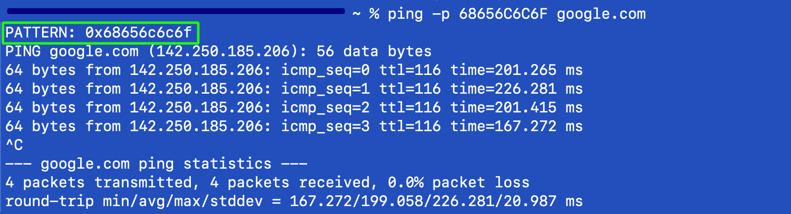Click the time=201.415 ms value
The image size is (791, 214).
coord(516,108)
